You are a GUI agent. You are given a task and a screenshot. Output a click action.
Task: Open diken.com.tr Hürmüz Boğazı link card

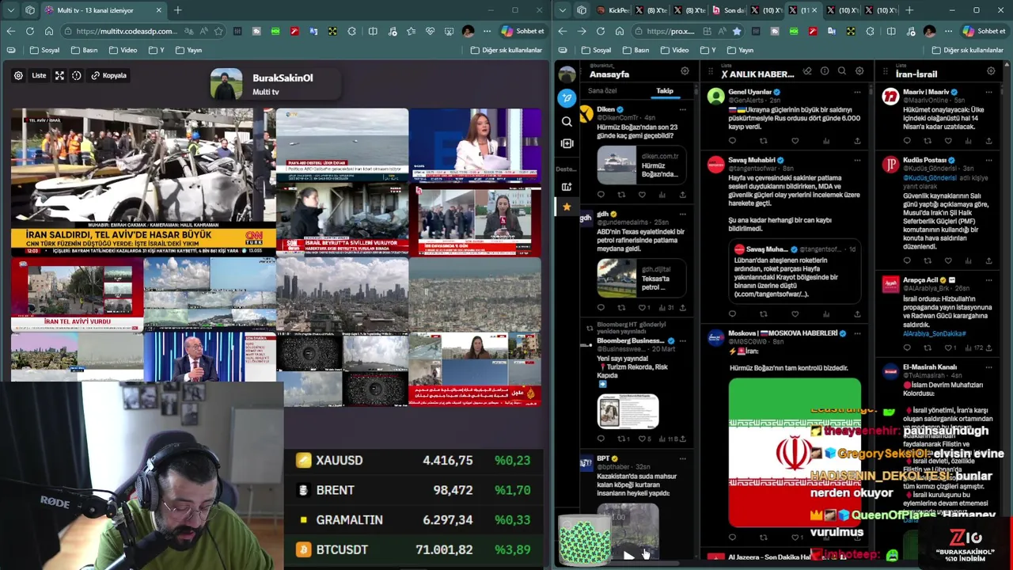(641, 165)
